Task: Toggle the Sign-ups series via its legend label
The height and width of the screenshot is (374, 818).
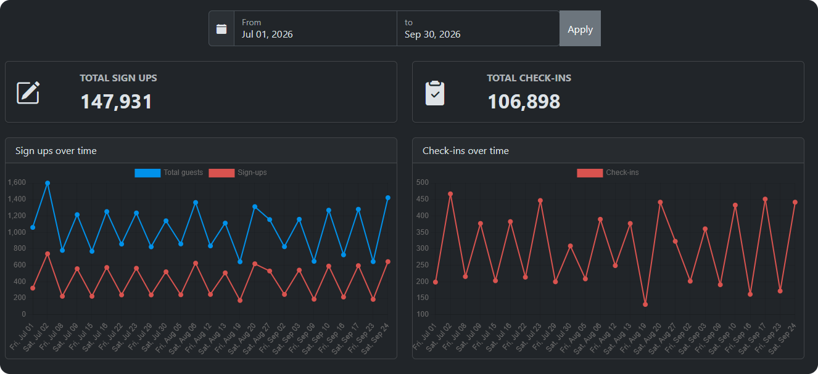Action: pos(252,173)
